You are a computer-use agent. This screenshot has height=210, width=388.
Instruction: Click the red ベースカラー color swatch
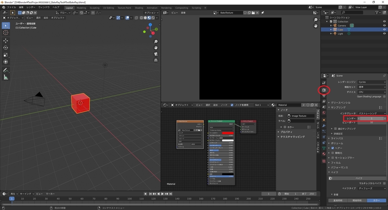228,133
